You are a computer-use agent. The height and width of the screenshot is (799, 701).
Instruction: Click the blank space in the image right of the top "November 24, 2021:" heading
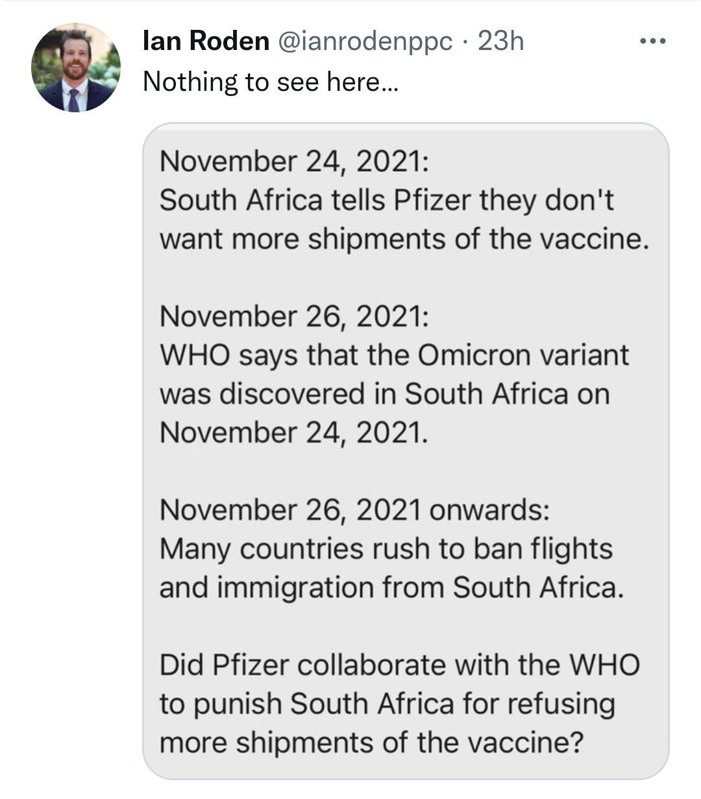point(545,162)
